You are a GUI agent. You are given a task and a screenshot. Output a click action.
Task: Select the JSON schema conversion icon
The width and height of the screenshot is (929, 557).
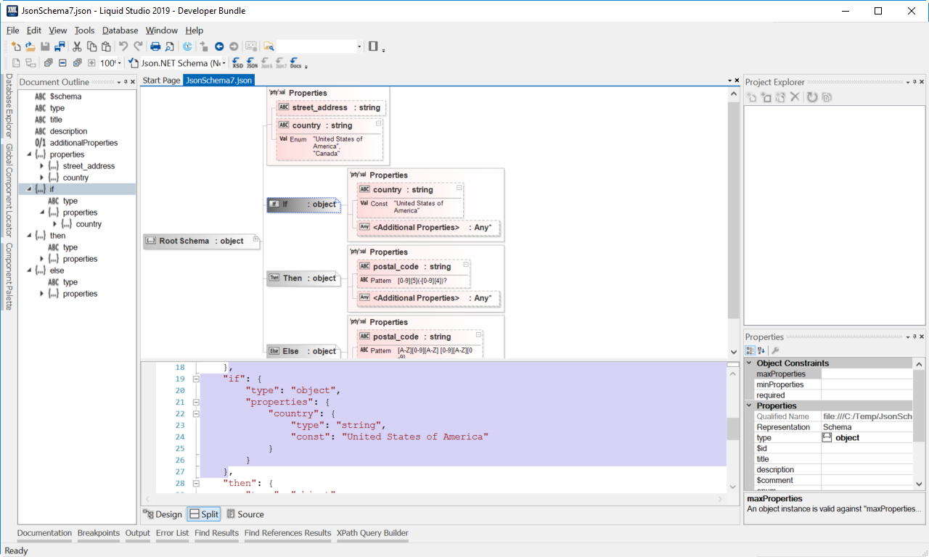point(251,63)
